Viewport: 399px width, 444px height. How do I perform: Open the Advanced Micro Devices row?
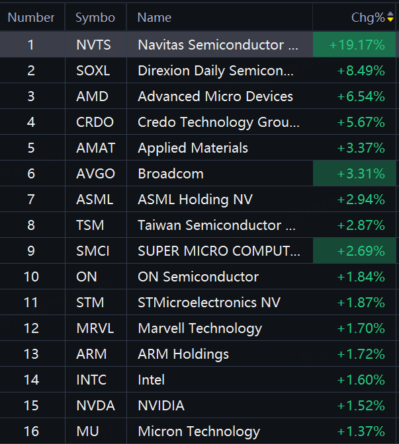[198, 96]
